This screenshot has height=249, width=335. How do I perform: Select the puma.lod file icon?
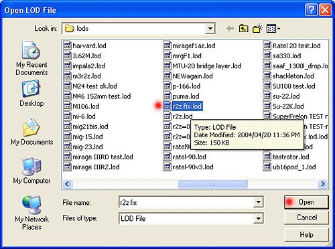(167, 96)
